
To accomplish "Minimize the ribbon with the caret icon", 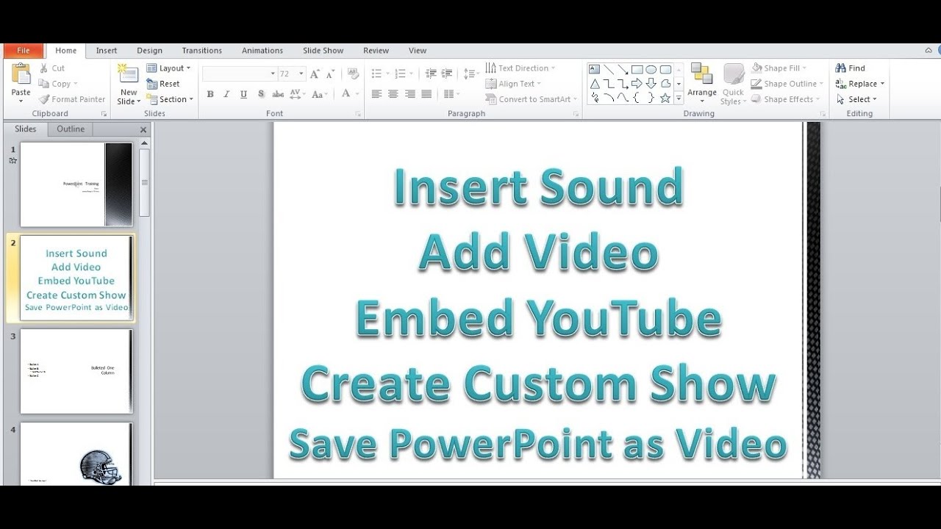I will (929, 51).
